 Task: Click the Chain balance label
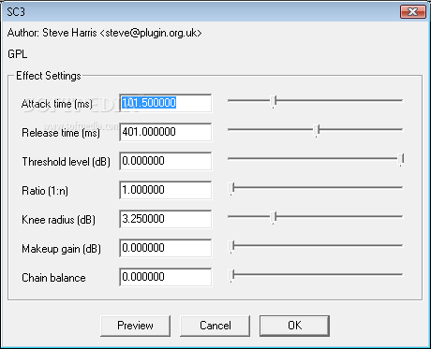tap(53, 278)
